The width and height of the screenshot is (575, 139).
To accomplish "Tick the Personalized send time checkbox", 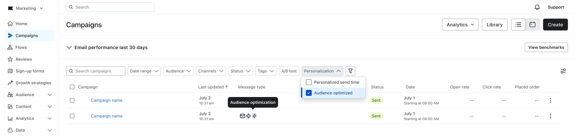I will pos(309,82).
